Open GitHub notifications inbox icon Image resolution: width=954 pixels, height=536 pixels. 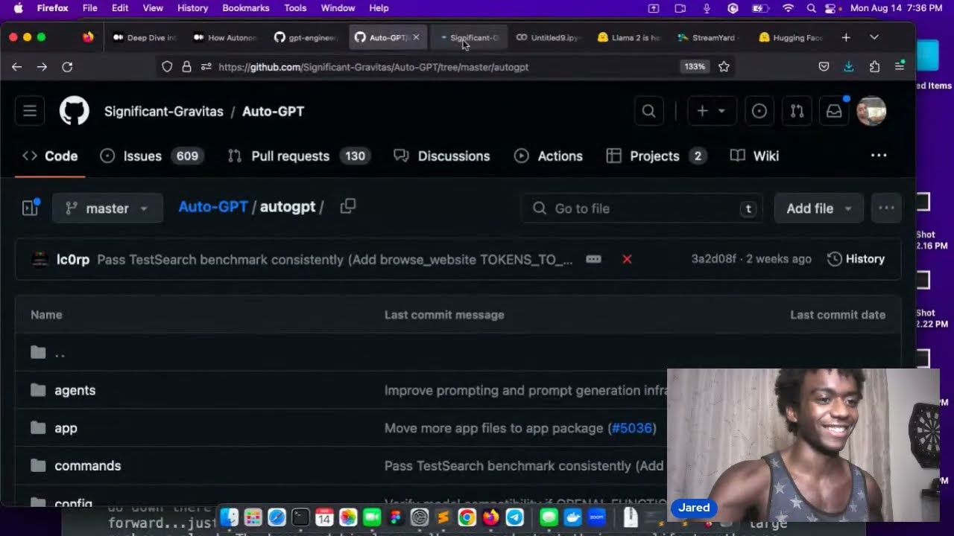834,111
